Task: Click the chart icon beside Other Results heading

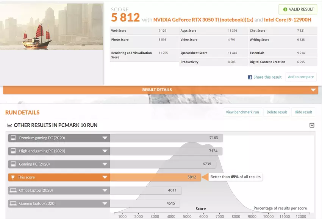Action: pos(9,125)
